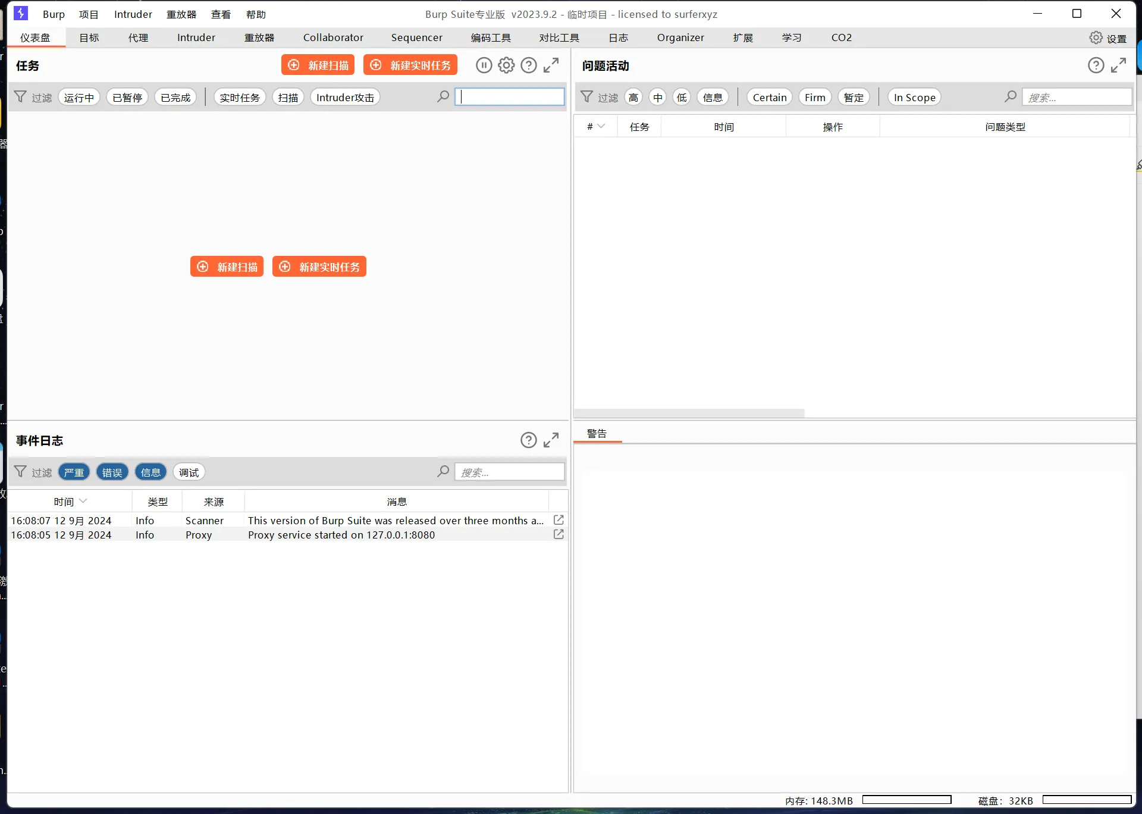Toggle 低 severity filter

pos(682,98)
